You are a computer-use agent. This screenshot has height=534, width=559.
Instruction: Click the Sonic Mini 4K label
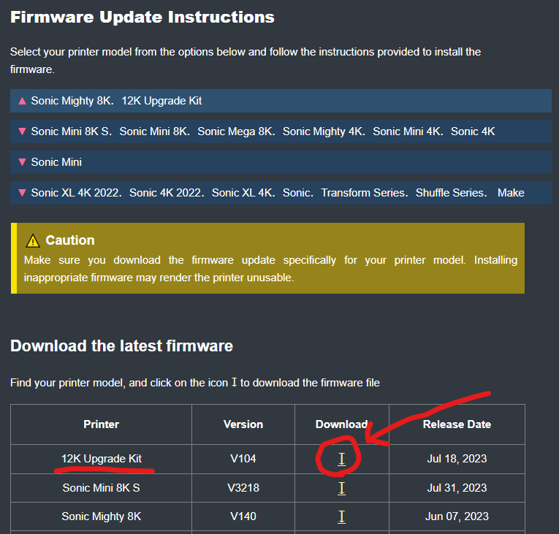point(408,131)
